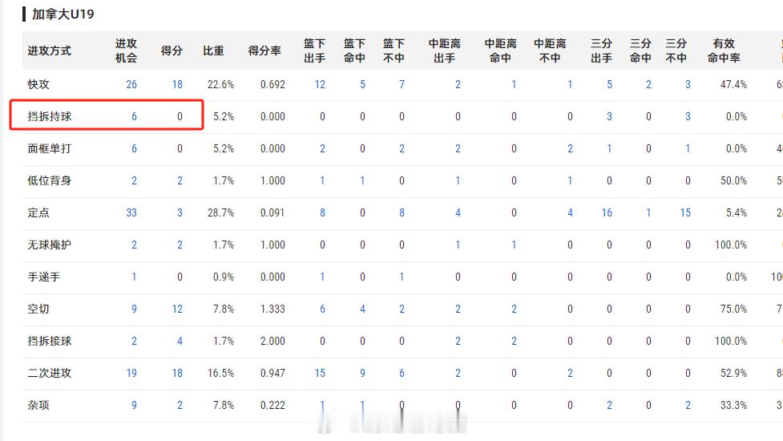Select the 挡拆接球 得分率 value 2.000
The width and height of the screenshot is (783, 441).
coord(272,341)
